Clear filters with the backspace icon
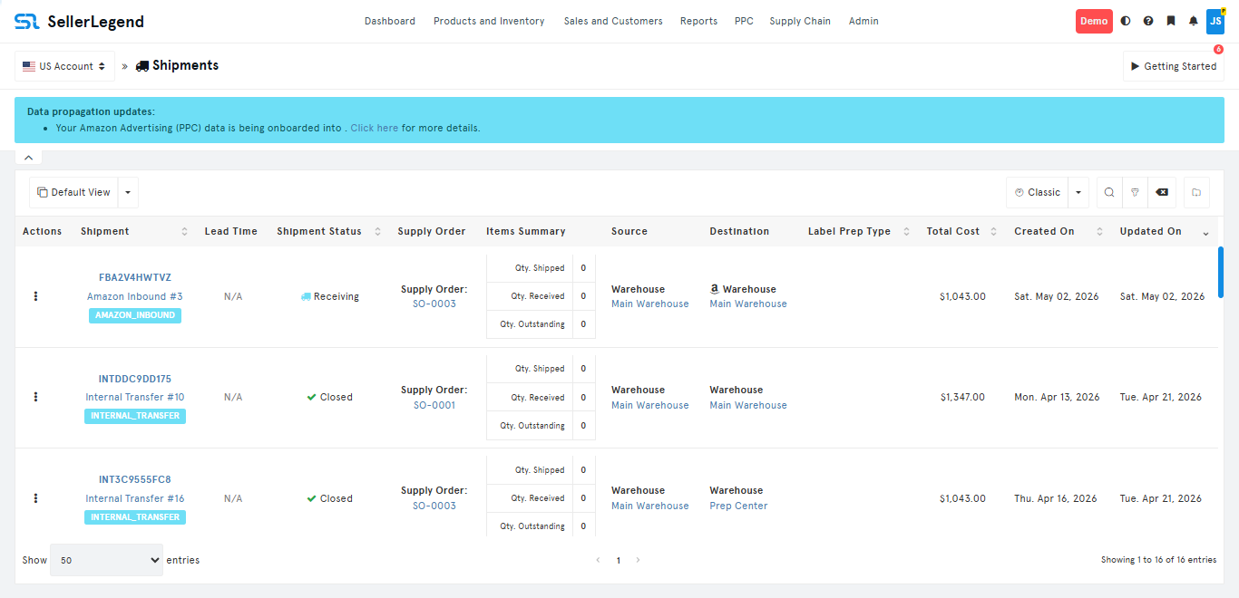1239x598 pixels. coord(1162,192)
